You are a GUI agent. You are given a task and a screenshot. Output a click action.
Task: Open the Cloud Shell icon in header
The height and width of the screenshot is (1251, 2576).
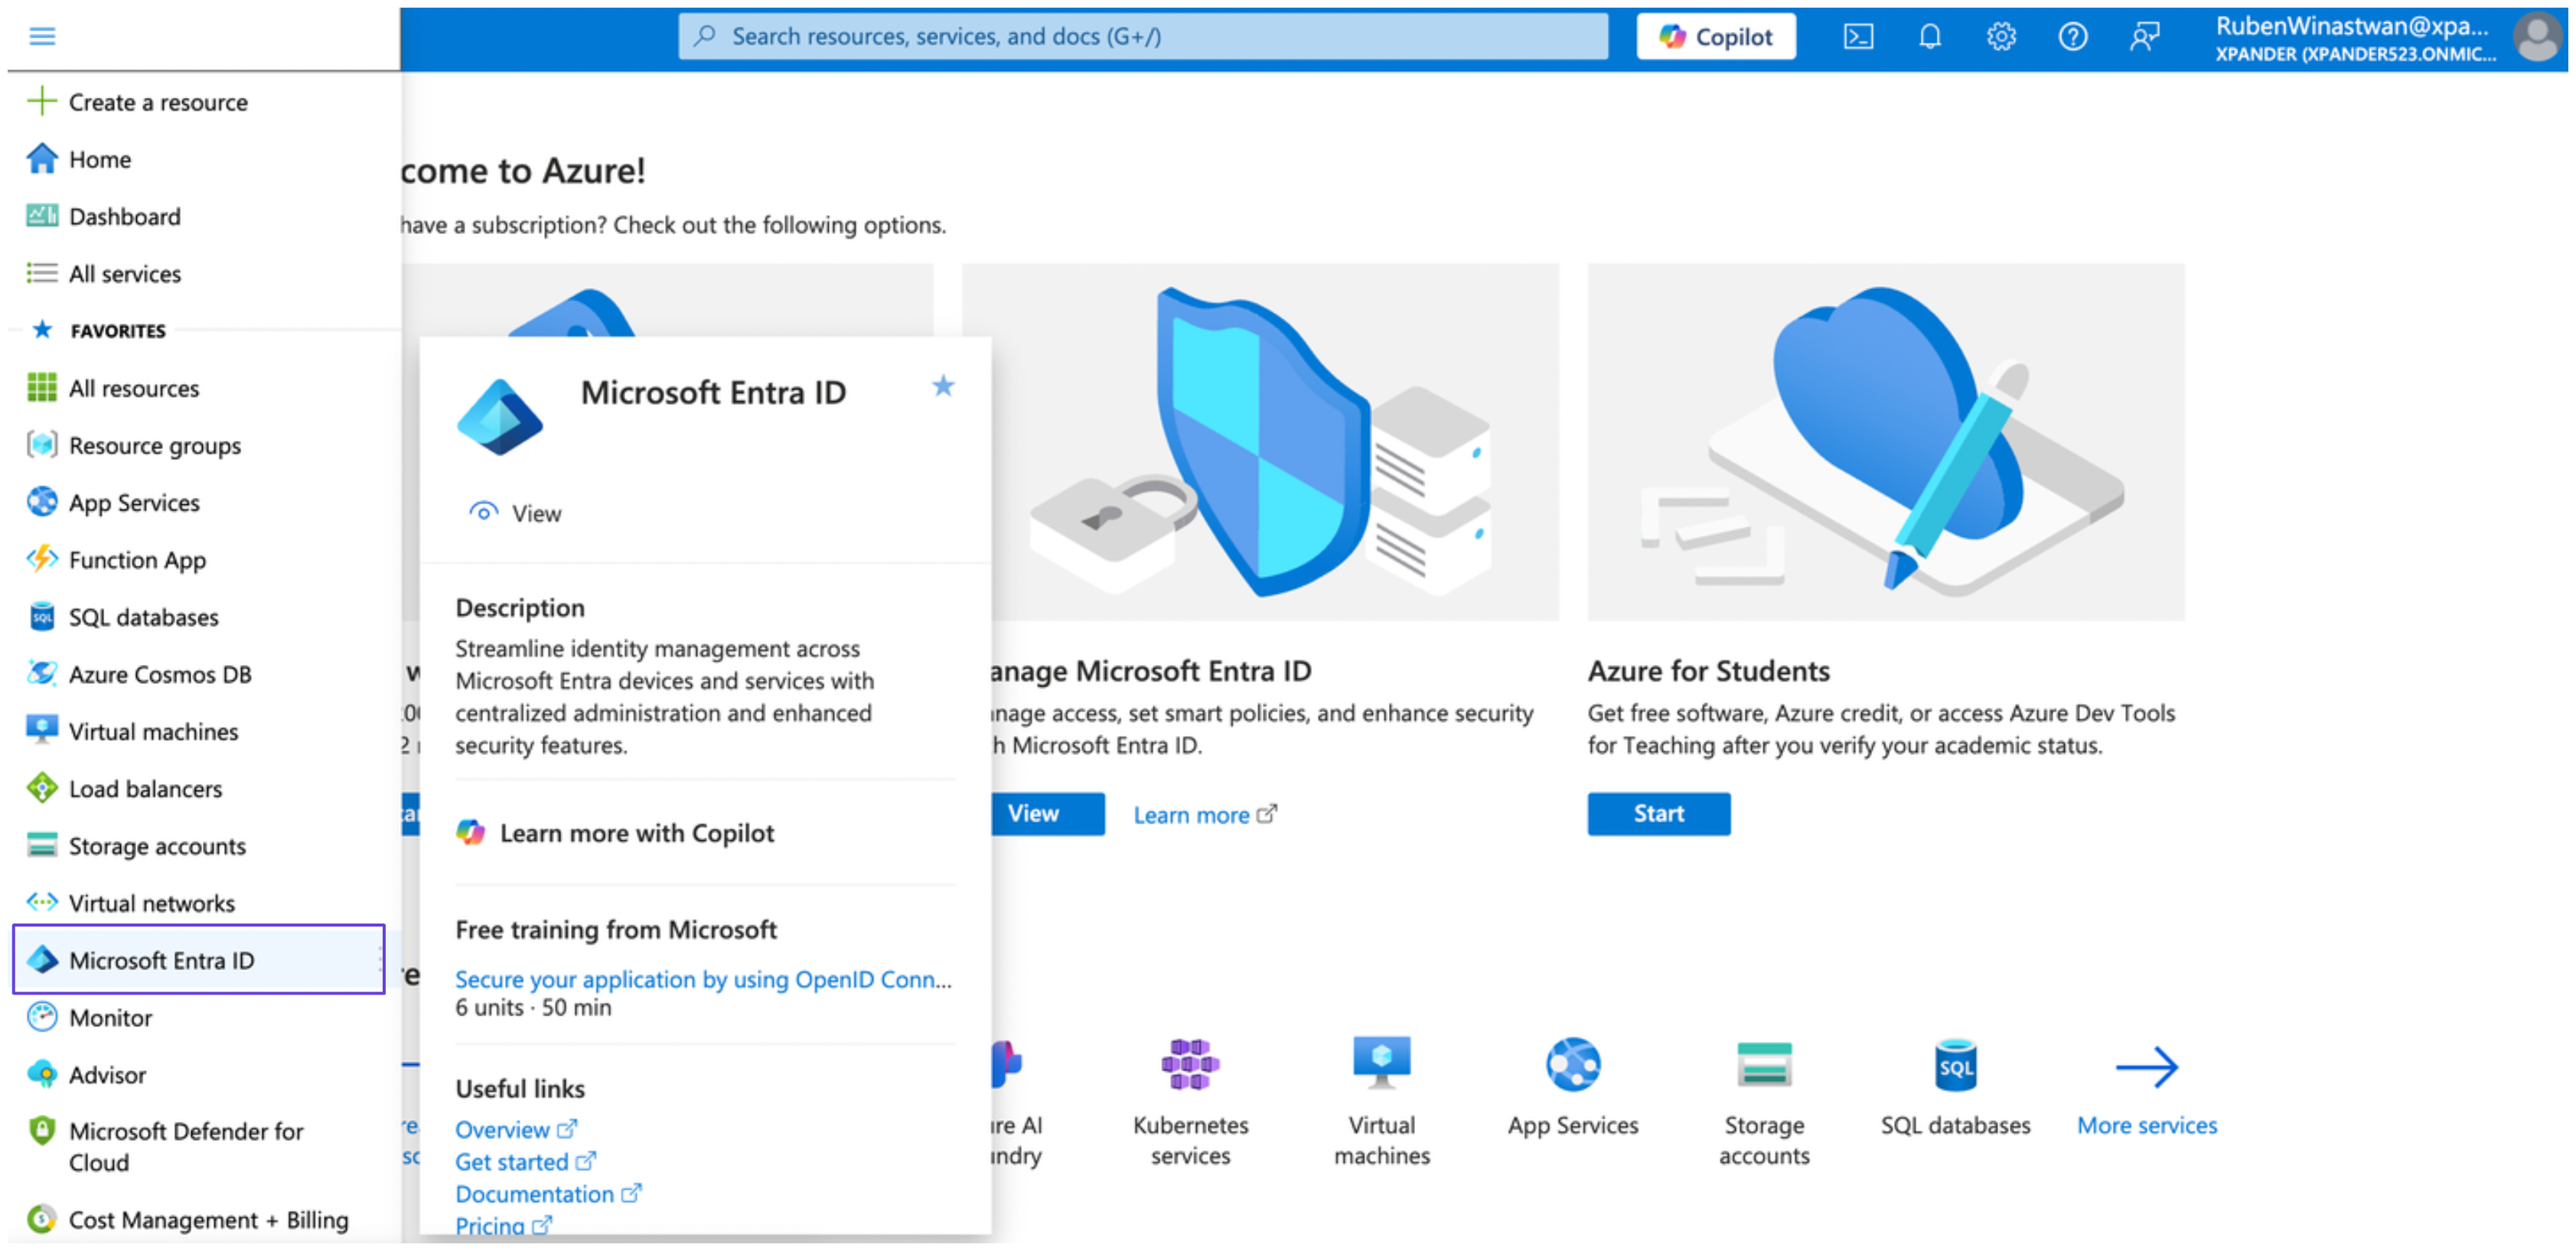(x=1858, y=37)
